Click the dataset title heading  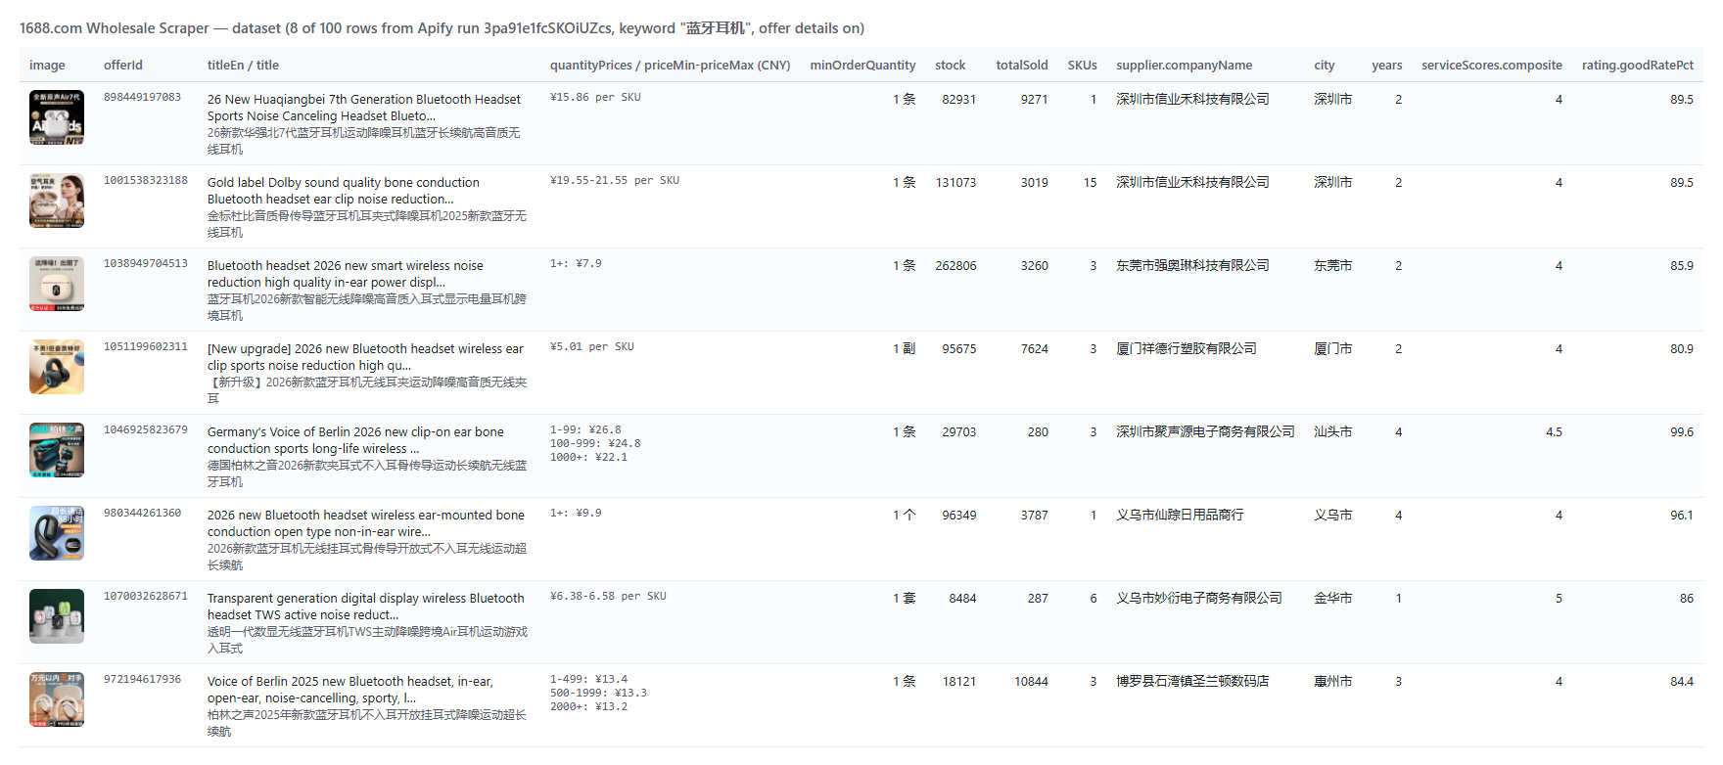coord(442,28)
